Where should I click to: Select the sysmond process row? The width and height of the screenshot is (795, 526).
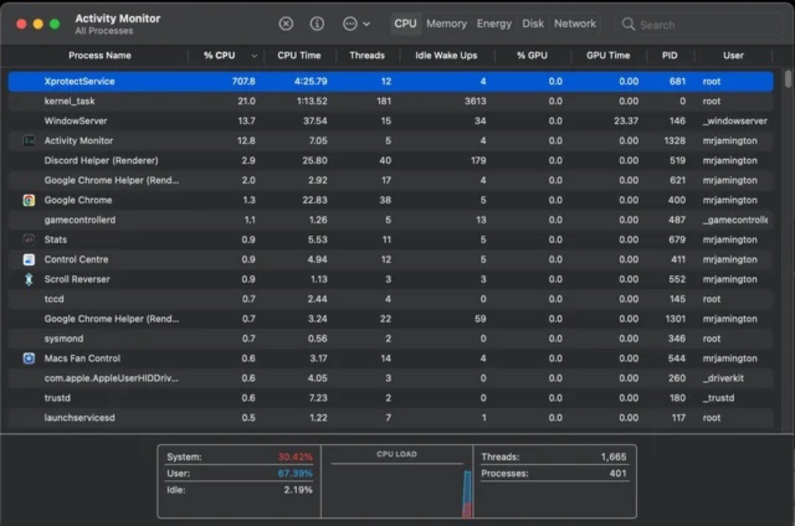coord(390,339)
